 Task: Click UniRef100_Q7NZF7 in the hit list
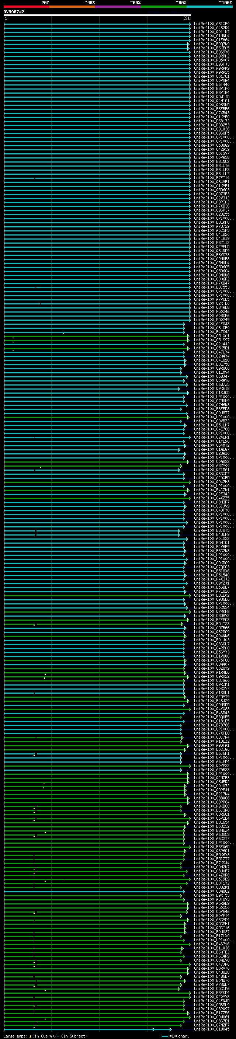(x=212, y=1025)
